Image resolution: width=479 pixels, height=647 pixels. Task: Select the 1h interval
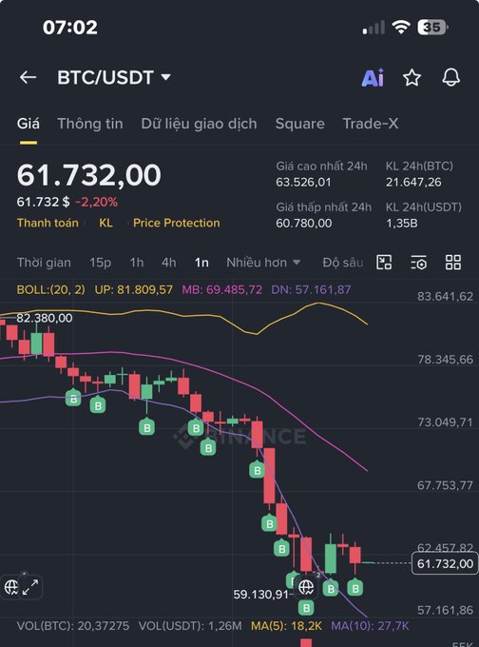[x=137, y=263]
